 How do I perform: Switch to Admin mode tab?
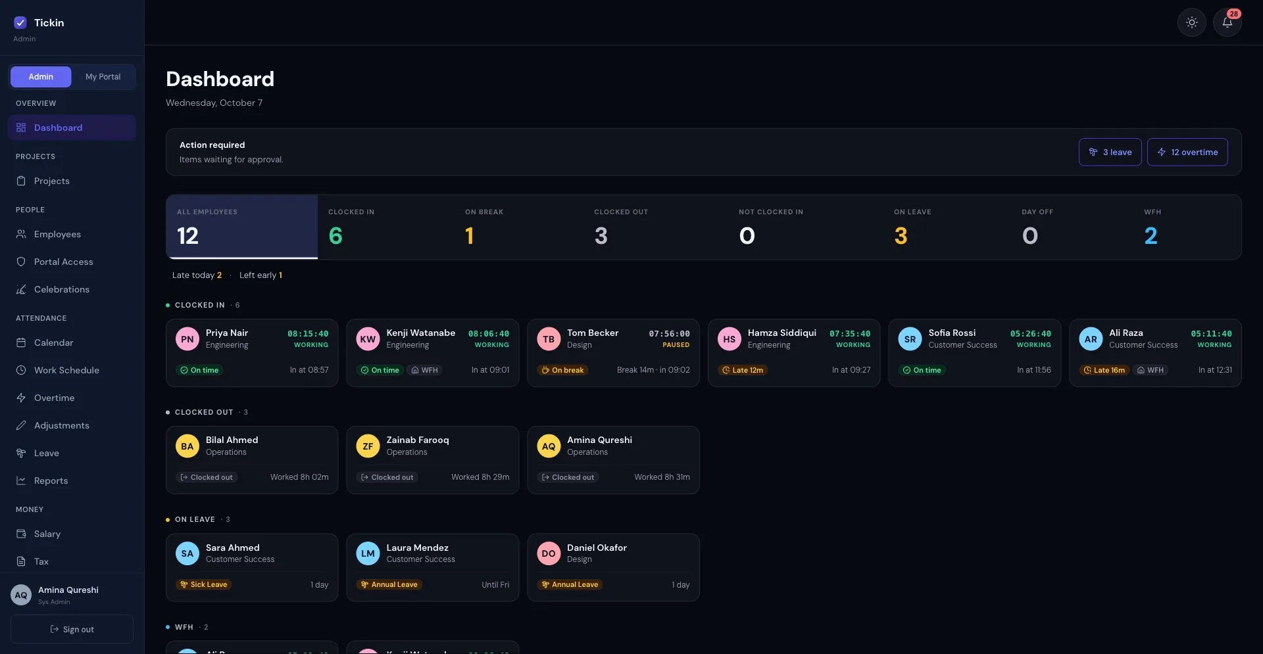41,77
